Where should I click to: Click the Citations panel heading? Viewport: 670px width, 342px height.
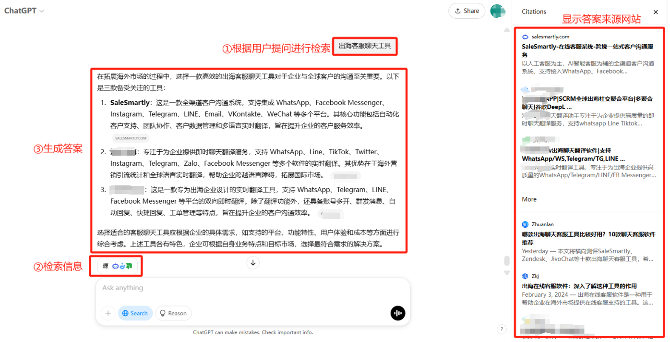[x=534, y=12]
